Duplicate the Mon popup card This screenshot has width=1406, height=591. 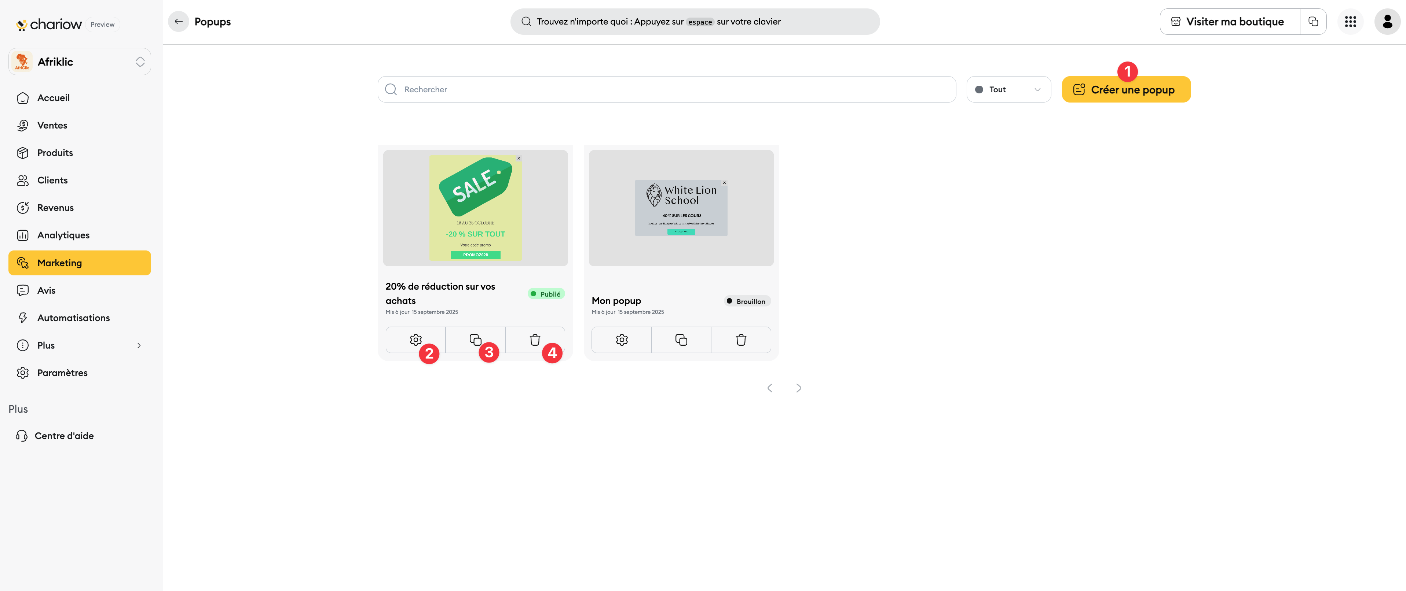click(681, 340)
